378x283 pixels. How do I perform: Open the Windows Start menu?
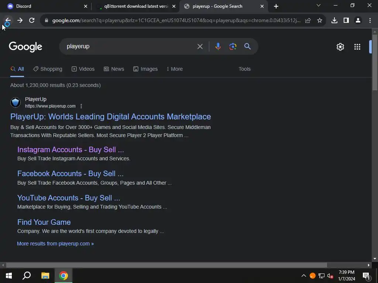pos(9,276)
